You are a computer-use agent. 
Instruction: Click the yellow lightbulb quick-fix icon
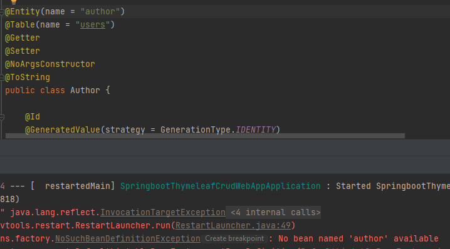13,2
